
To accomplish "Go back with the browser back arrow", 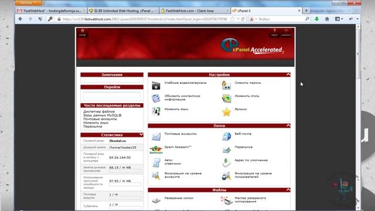I will coord(21,19).
